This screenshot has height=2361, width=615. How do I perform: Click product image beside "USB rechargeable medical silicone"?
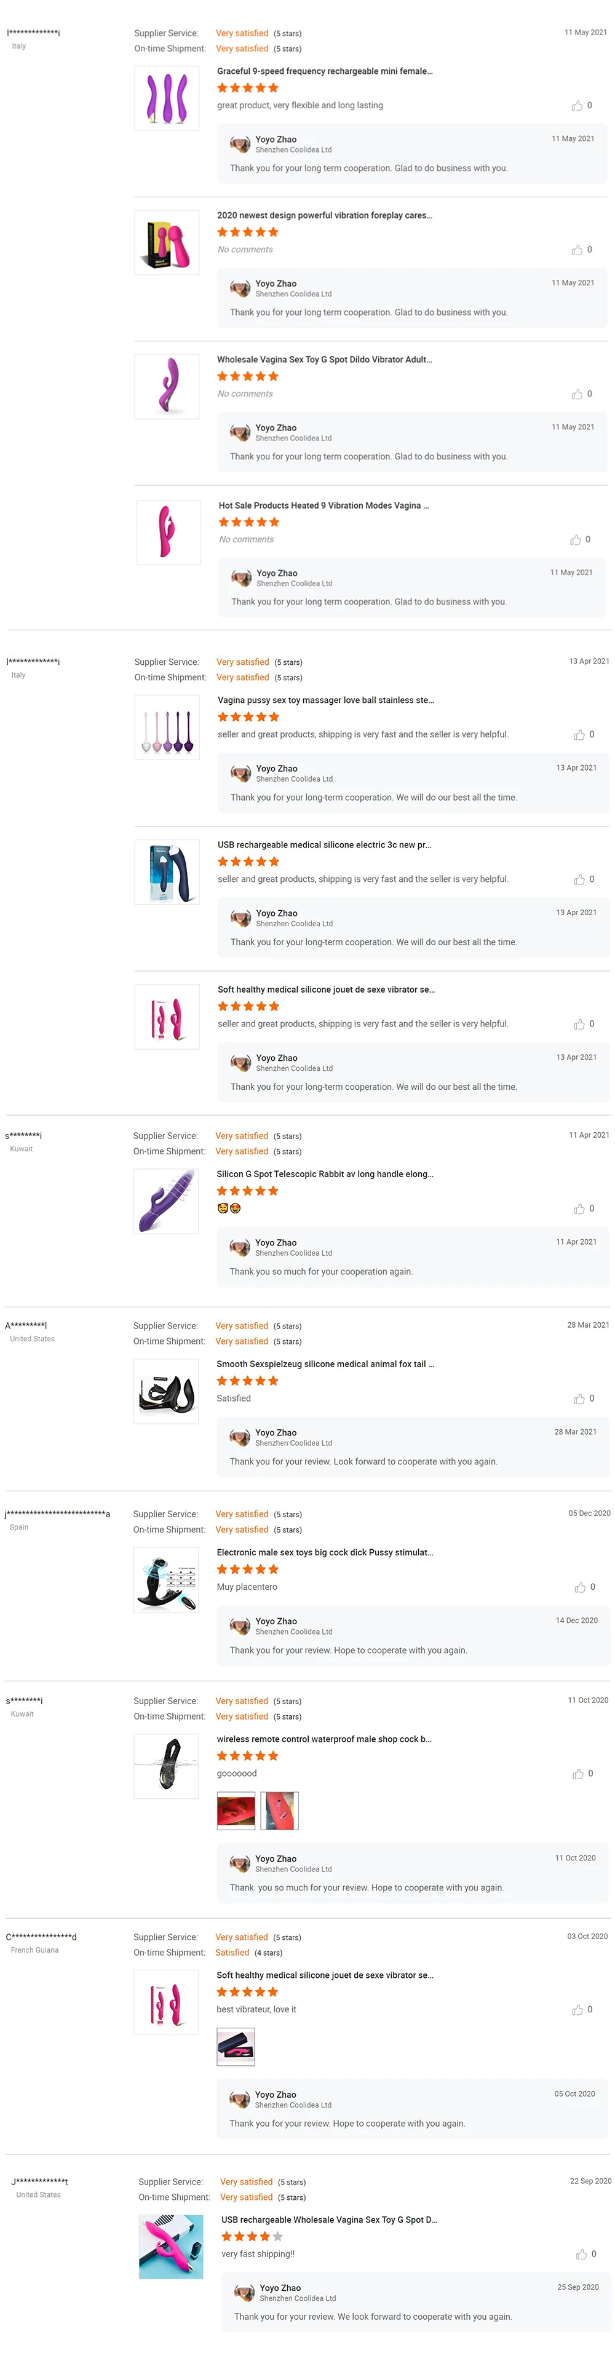click(167, 871)
